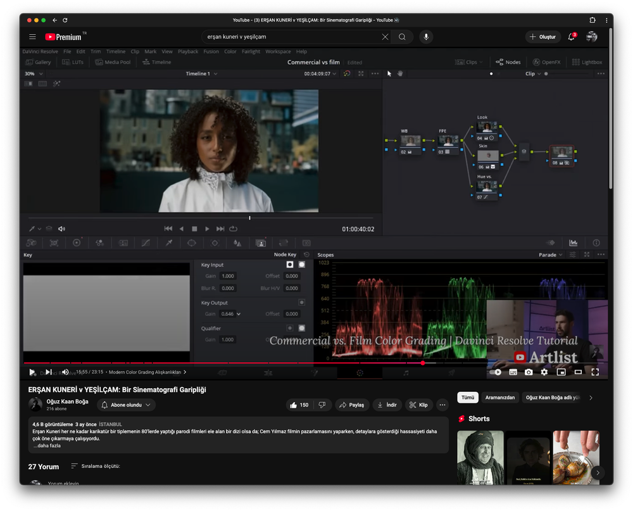Open the browser three-dot menu
This screenshot has height=511, width=633.
(x=606, y=20)
